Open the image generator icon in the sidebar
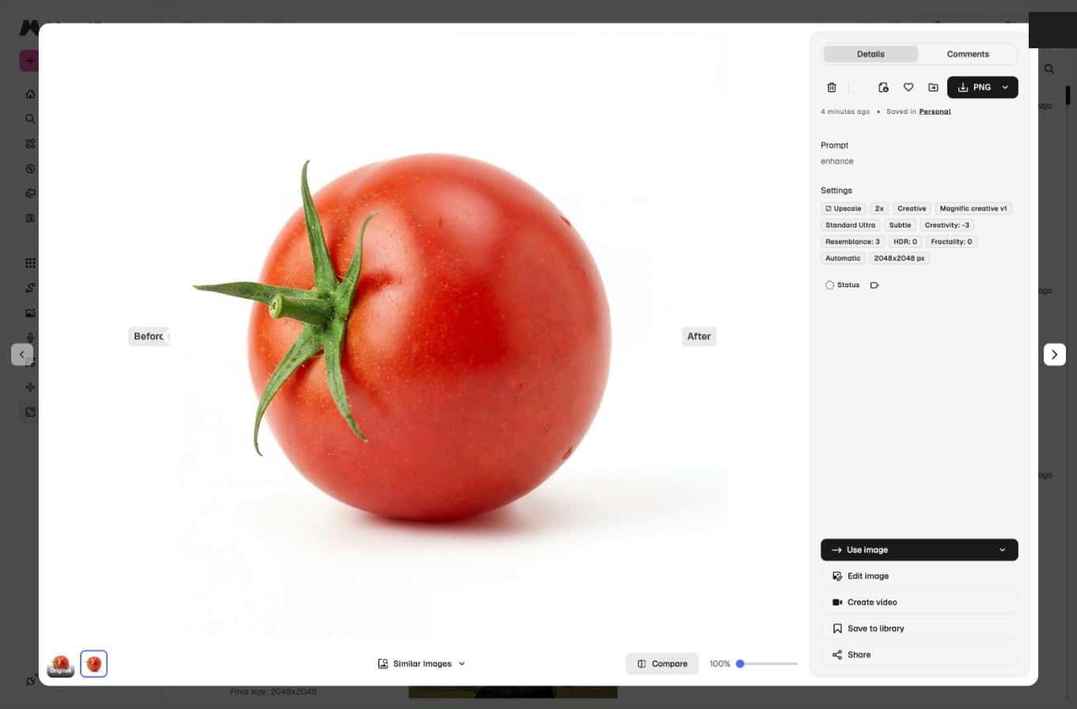Screen dimensions: 1077x709 point(30,313)
